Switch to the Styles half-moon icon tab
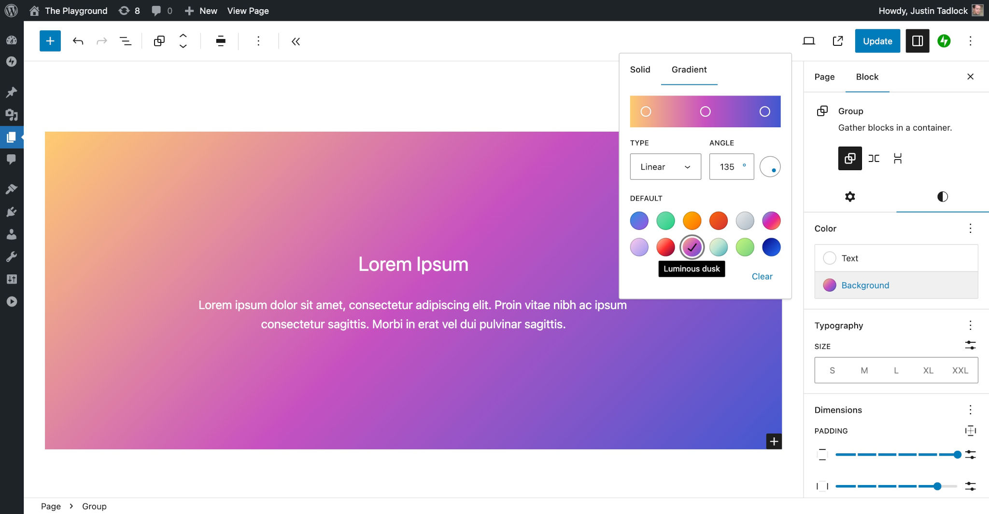Viewport: 989px width, 514px height. coord(942,197)
